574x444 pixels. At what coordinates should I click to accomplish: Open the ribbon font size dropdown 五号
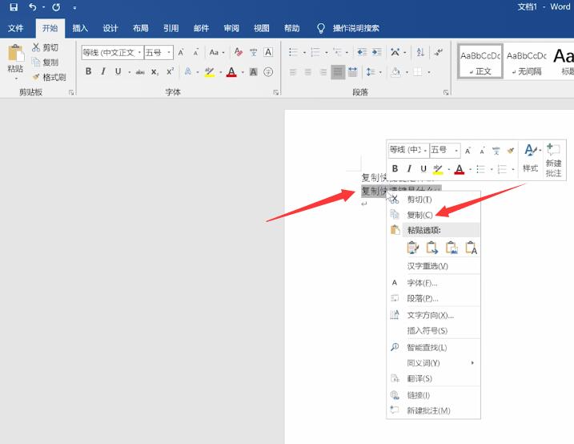pos(169,52)
